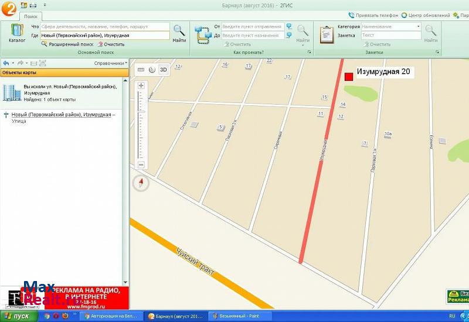Toggle the map rotation button beside 3D

click(x=152, y=70)
